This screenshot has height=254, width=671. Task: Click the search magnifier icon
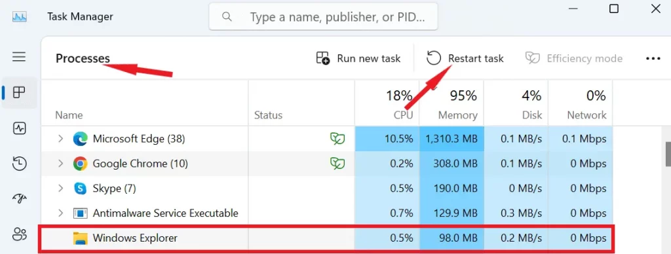[227, 16]
